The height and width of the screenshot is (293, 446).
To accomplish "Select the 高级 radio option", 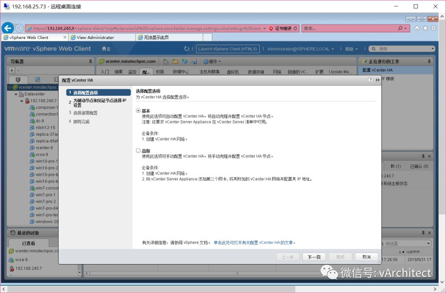I will (138, 151).
